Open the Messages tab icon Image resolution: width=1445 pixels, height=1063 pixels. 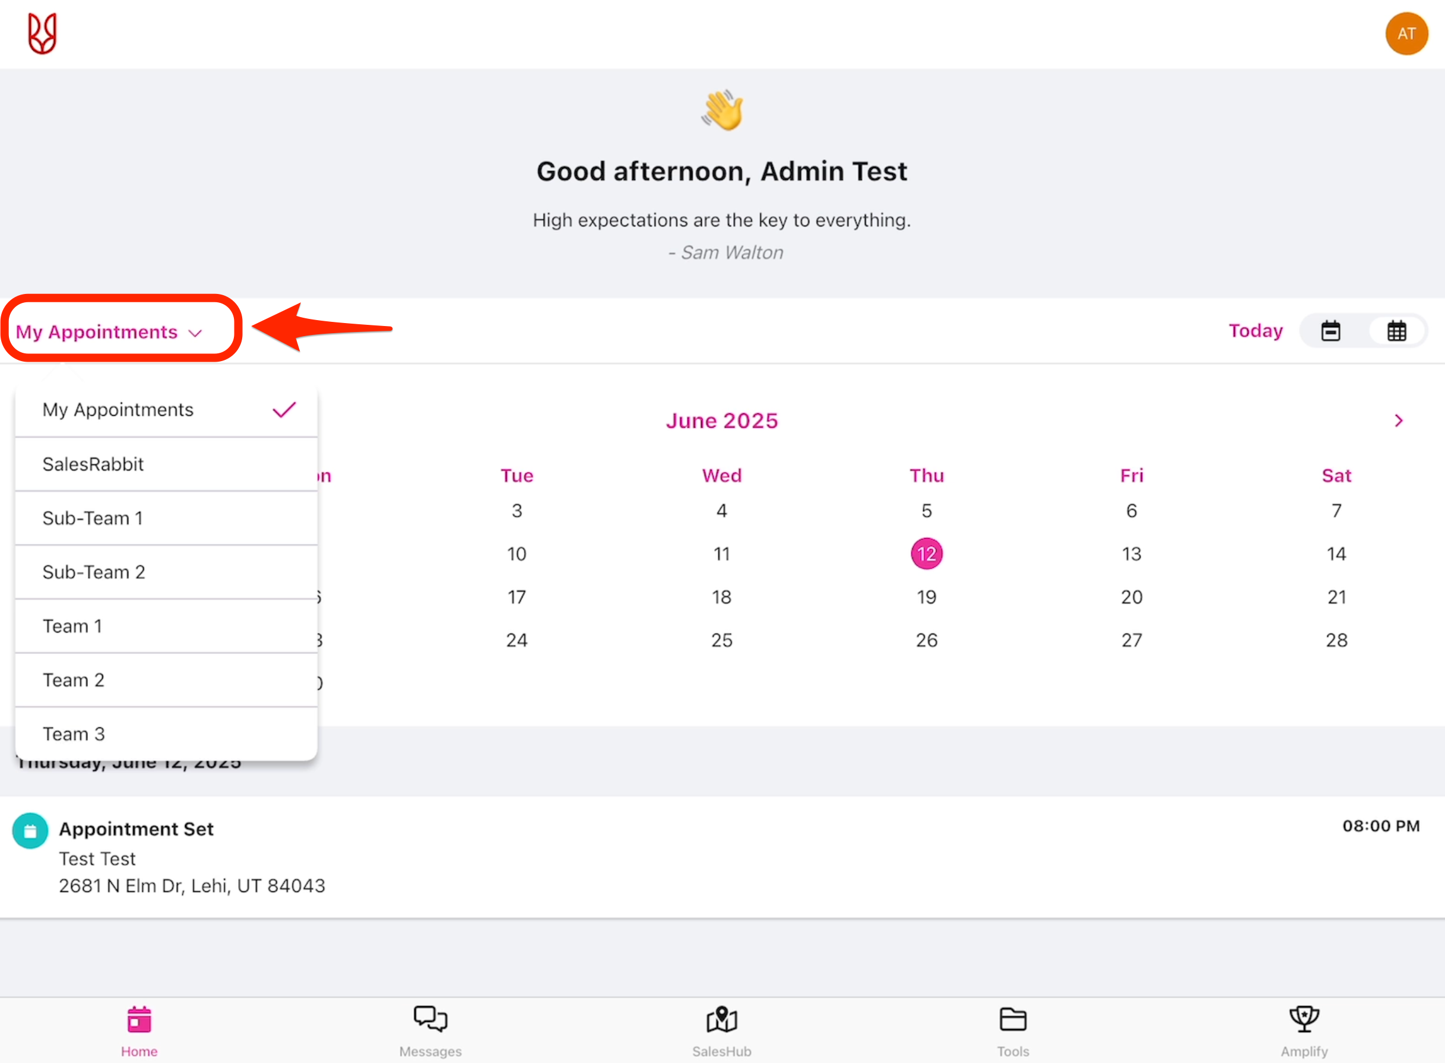click(430, 1019)
